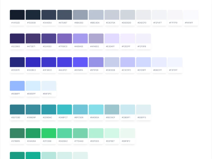Choose the #344054 slate swatch
Screen dimensions: 212x159
[x=49, y=15]
